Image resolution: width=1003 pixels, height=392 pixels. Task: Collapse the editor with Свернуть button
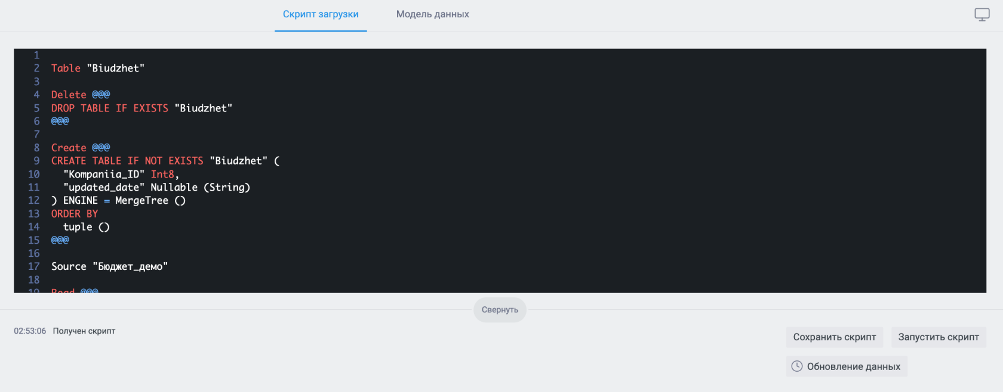[x=500, y=310]
